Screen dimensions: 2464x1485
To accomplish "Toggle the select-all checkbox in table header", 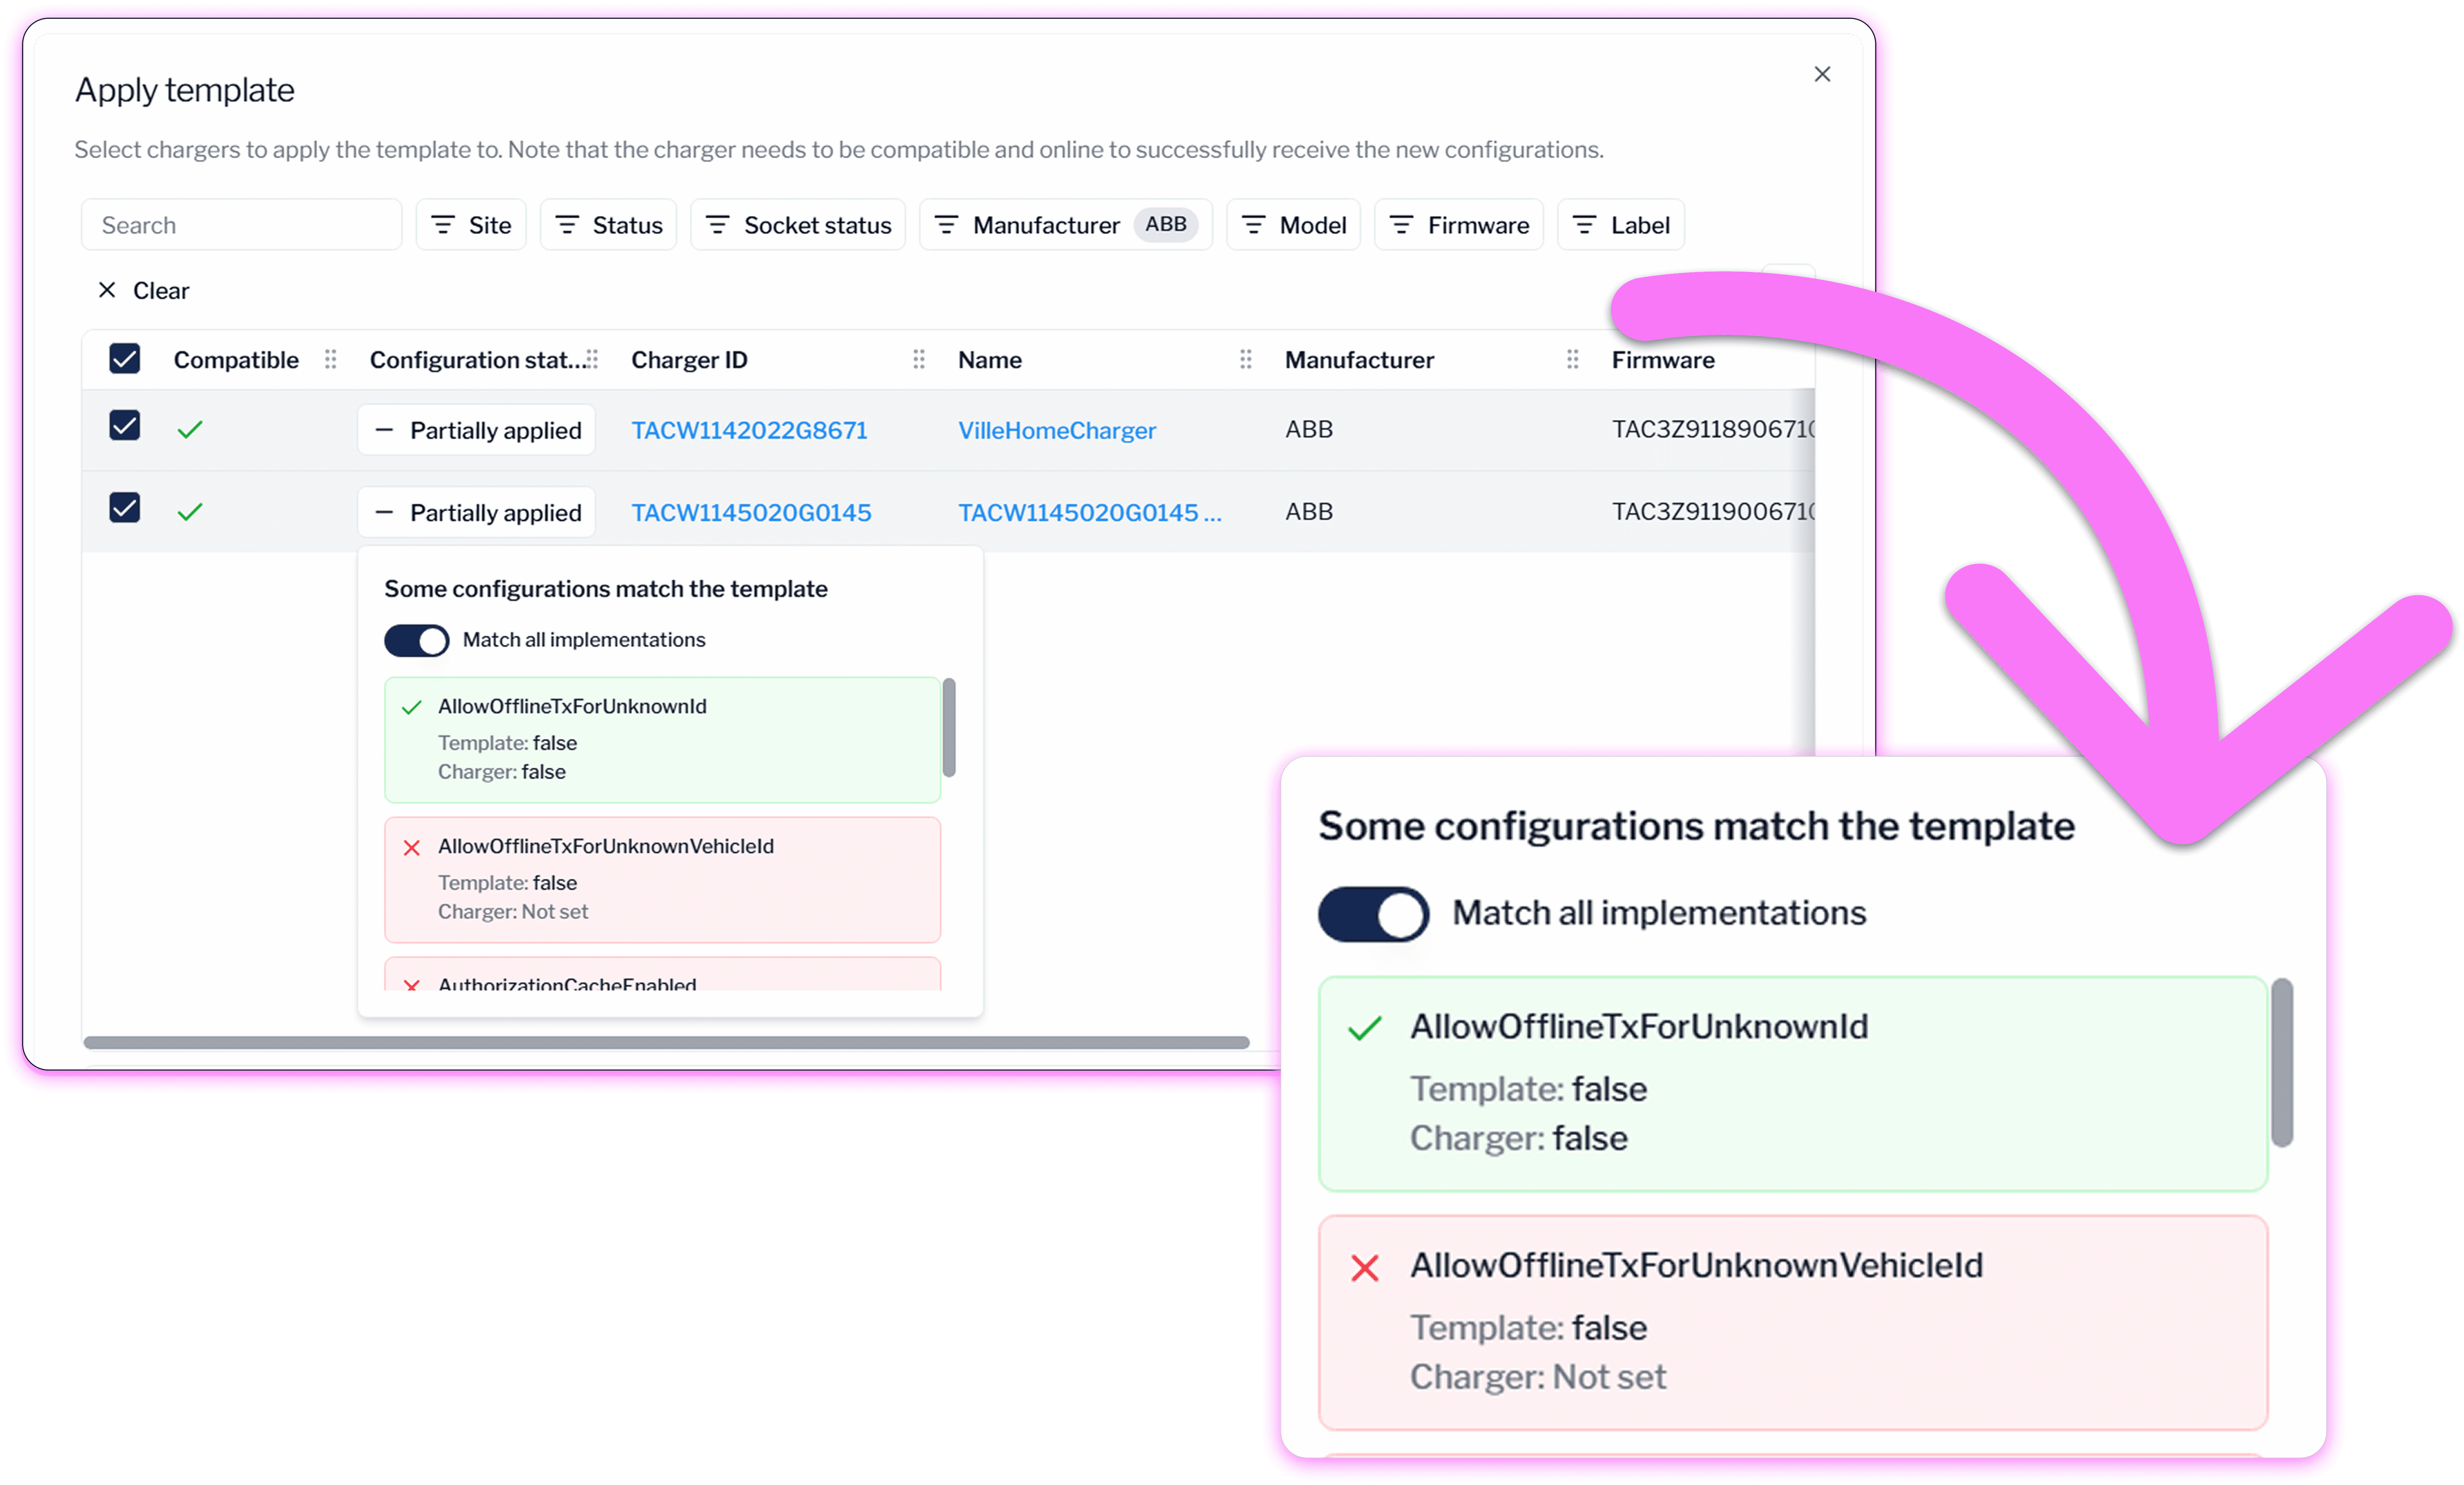I will pos(125,358).
